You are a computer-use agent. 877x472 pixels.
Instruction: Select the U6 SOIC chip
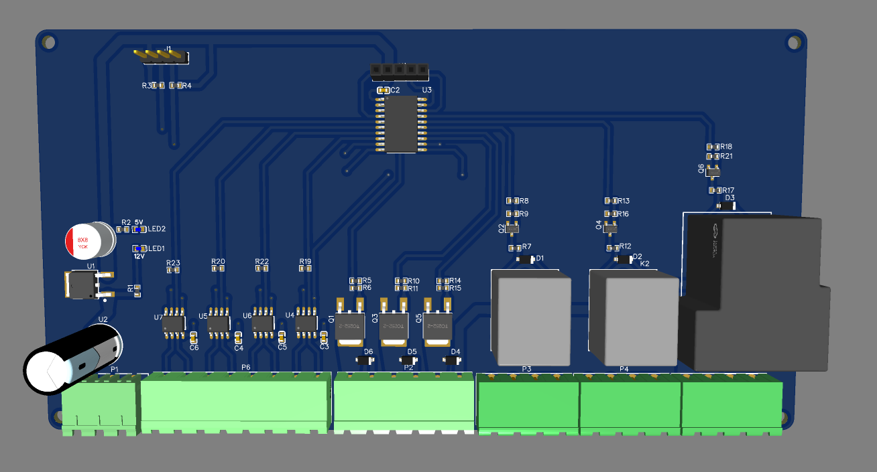pos(263,323)
